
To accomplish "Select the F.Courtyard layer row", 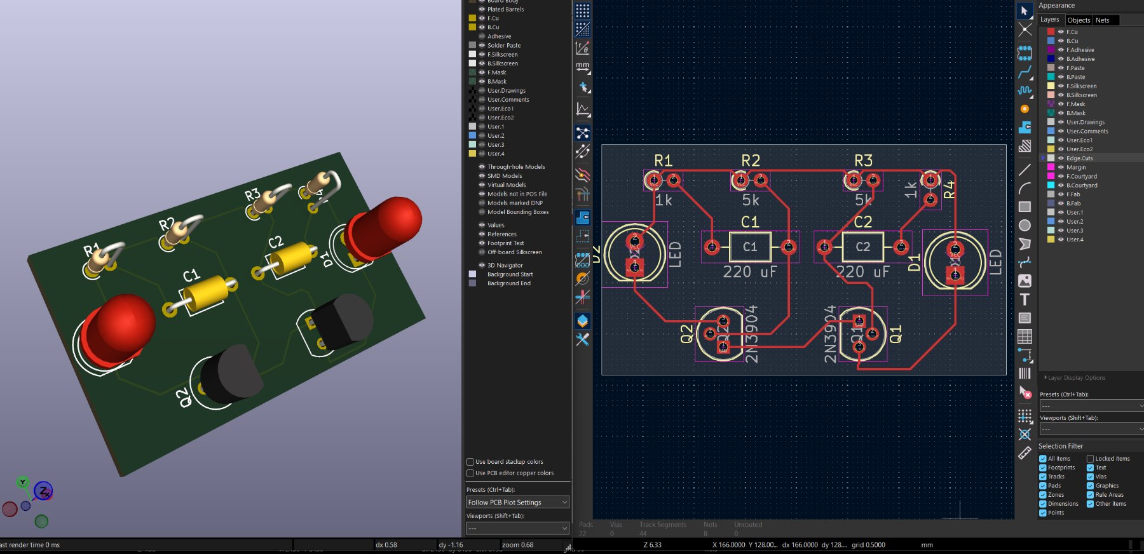I will (x=1091, y=177).
